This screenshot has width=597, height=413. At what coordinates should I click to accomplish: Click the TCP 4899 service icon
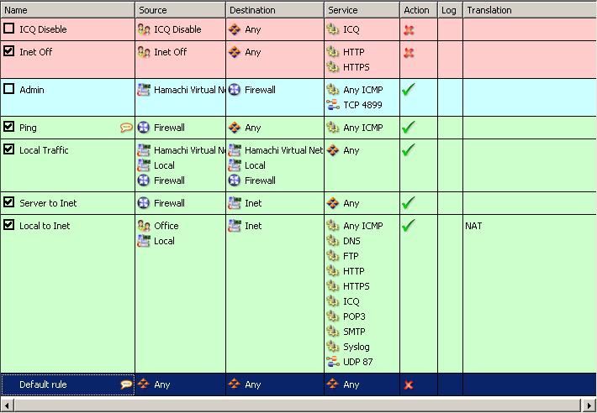333,105
